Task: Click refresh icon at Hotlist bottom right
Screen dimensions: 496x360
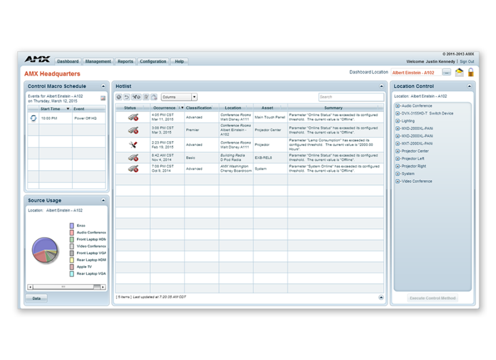Action: [381, 297]
